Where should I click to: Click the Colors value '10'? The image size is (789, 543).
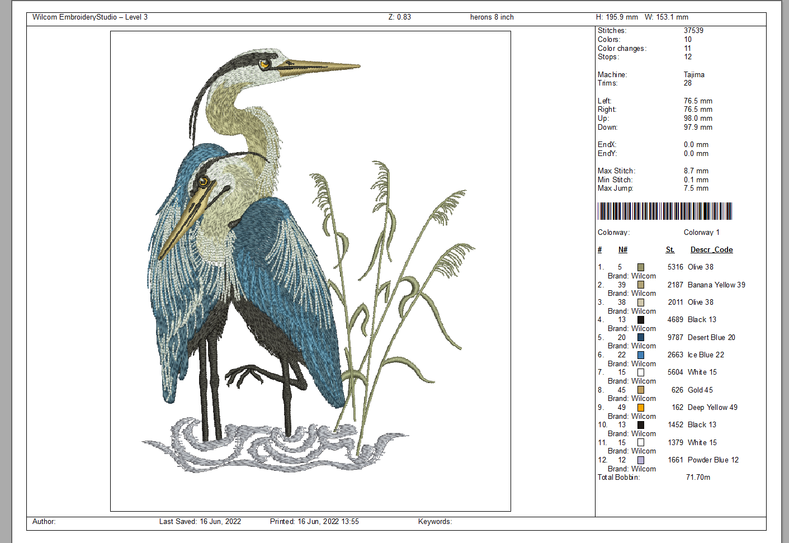pos(688,40)
